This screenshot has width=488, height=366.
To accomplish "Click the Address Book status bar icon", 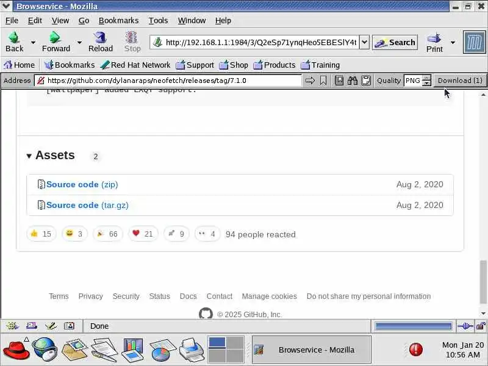I will 69,326.
